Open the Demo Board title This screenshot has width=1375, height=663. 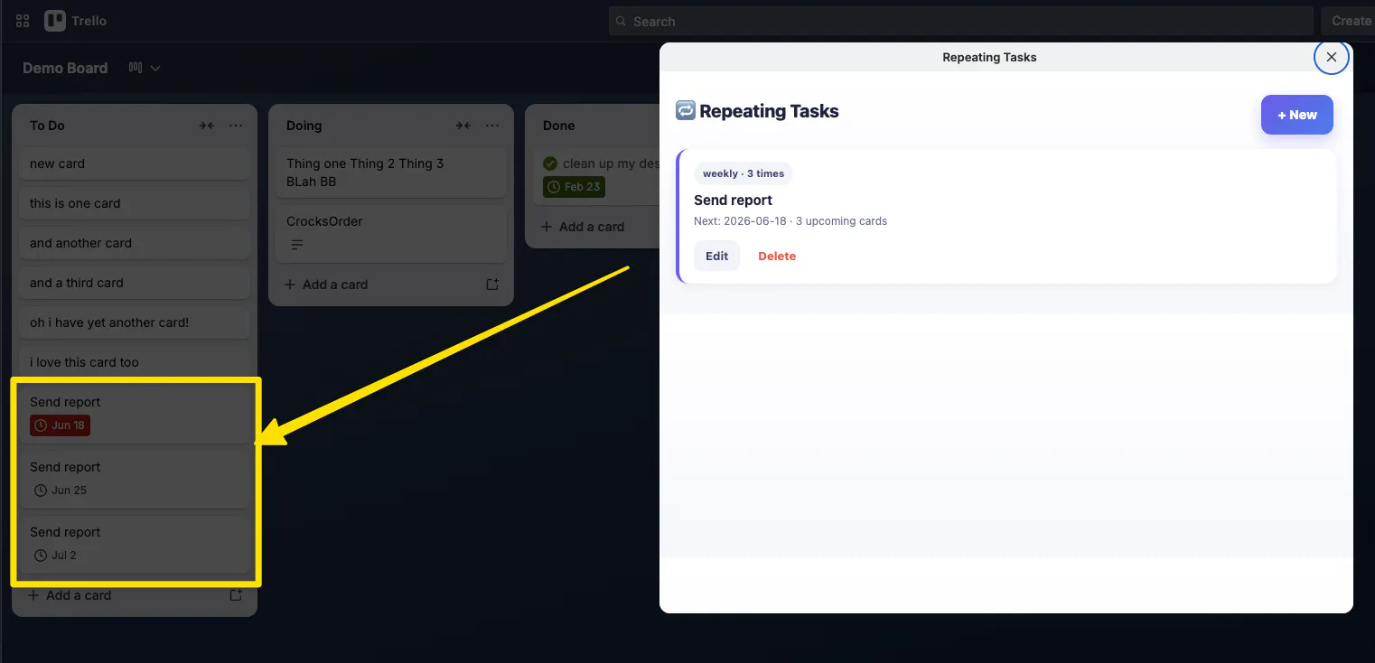(x=65, y=68)
